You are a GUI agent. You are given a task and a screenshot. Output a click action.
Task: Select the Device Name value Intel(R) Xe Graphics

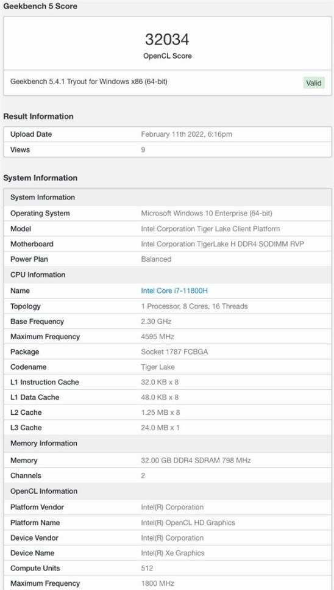(x=173, y=553)
